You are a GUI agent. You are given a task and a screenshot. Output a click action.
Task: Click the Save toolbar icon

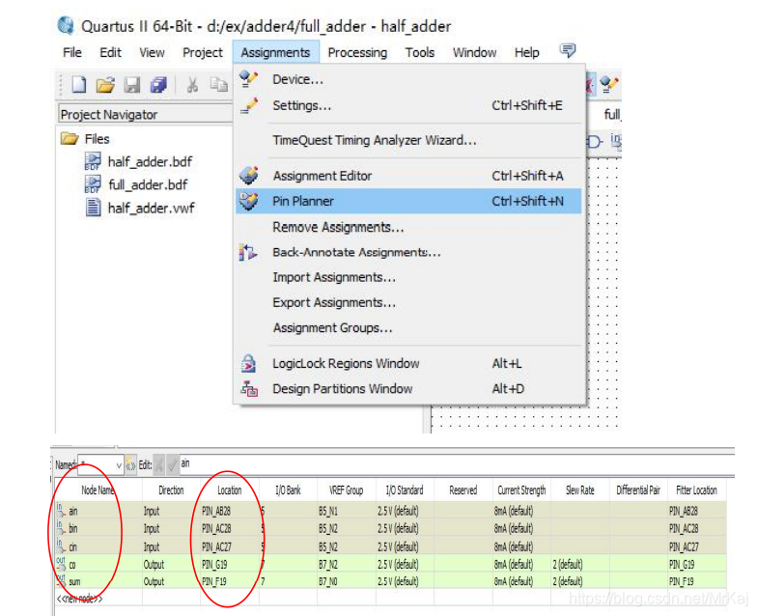(x=131, y=85)
